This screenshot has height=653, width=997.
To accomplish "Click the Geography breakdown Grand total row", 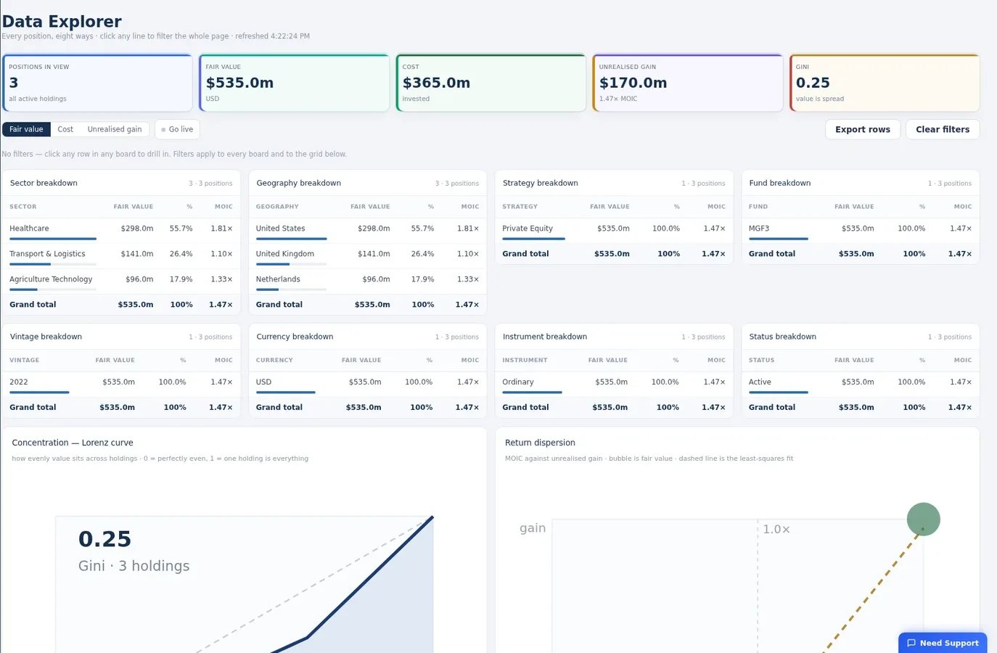I will (367, 305).
